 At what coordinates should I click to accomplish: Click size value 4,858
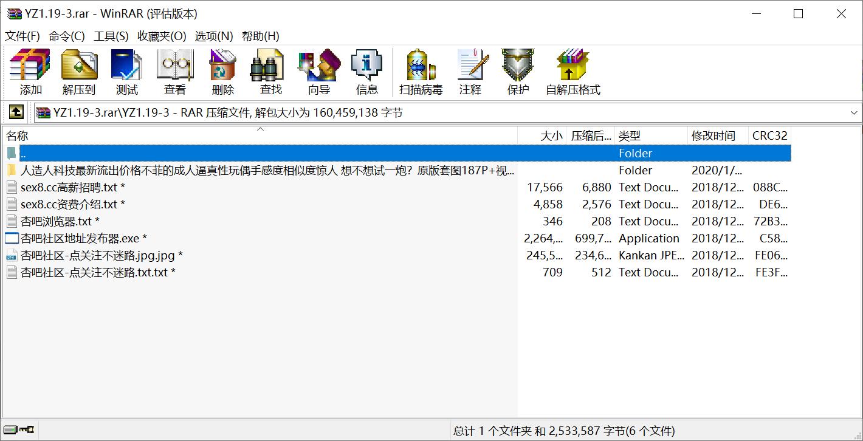pyautogui.click(x=548, y=204)
